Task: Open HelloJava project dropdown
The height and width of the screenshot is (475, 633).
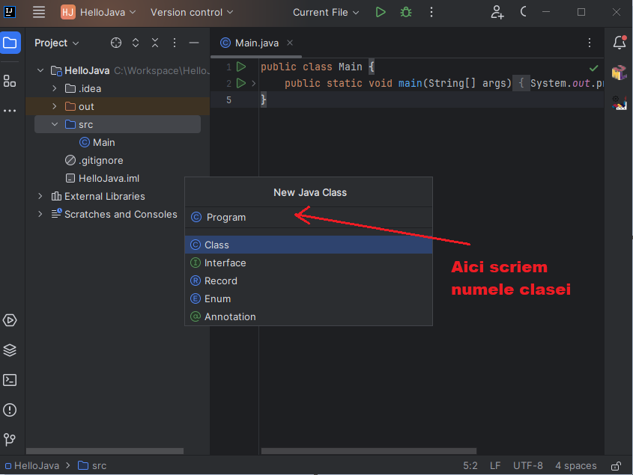Action: pos(98,12)
